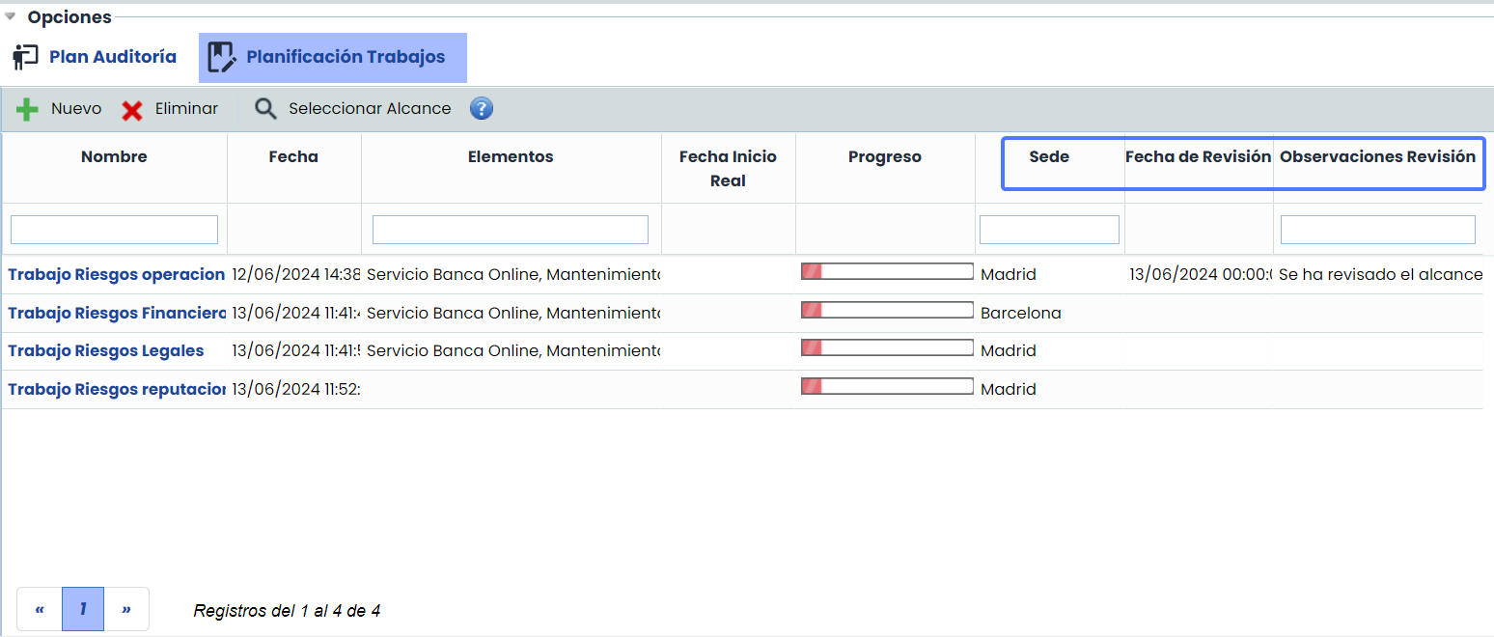
Task: Click progress bar of Barcelona row
Action: [886, 310]
